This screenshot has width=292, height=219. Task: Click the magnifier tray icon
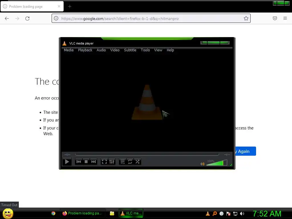click(x=214, y=214)
